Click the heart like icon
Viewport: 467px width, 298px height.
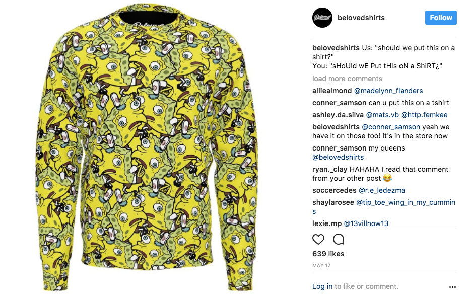(x=318, y=239)
